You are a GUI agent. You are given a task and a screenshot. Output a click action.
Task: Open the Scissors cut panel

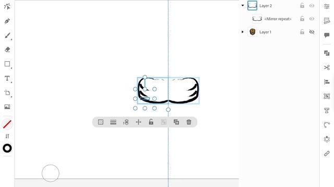(x=327, y=68)
